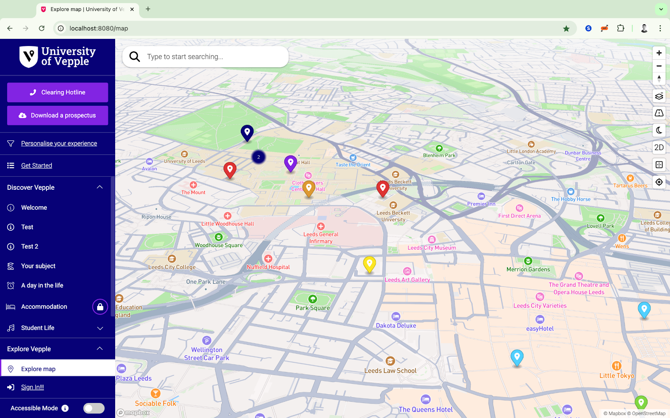Collapse the Explore Vepple section
Image resolution: width=670 pixels, height=418 pixels.
[100, 349]
